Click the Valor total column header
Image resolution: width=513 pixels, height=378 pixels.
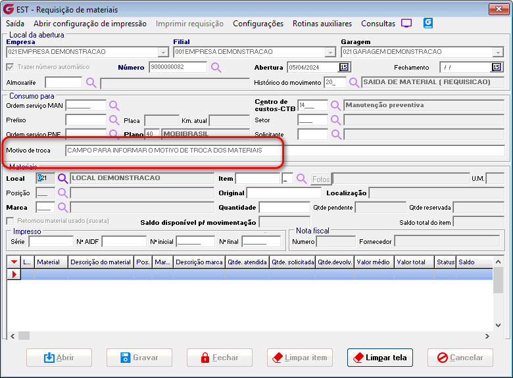pos(414,262)
